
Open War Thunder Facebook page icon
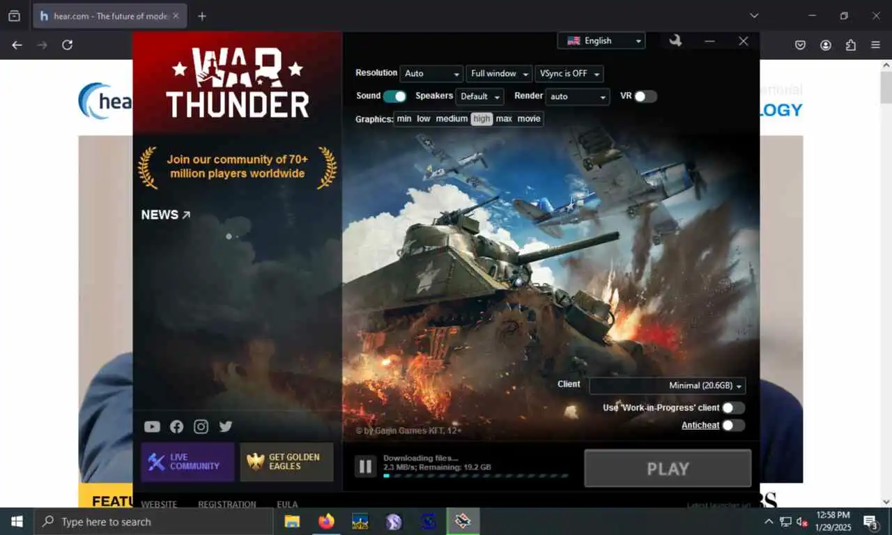[x=177, y=426]
